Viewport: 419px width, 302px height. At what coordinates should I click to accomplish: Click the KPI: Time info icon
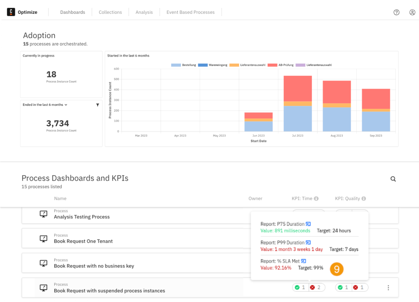point(317,198)
